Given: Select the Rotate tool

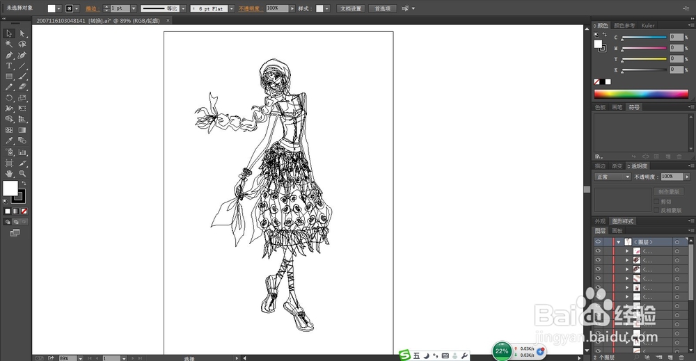Looking at the screenshot, I should [x=9, y=98].
